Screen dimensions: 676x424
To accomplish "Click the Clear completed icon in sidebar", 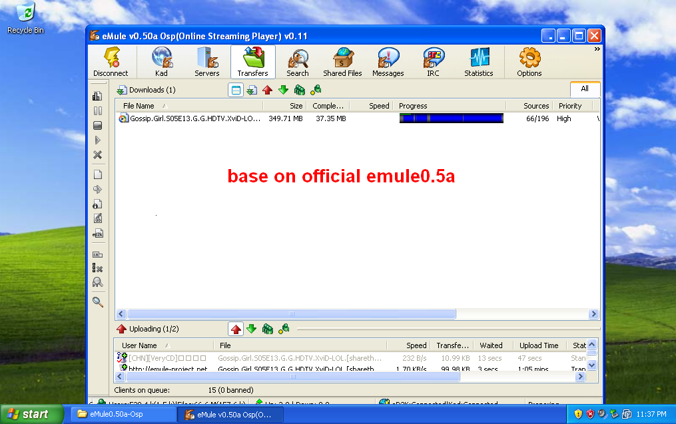I will [x=97, y=268].
